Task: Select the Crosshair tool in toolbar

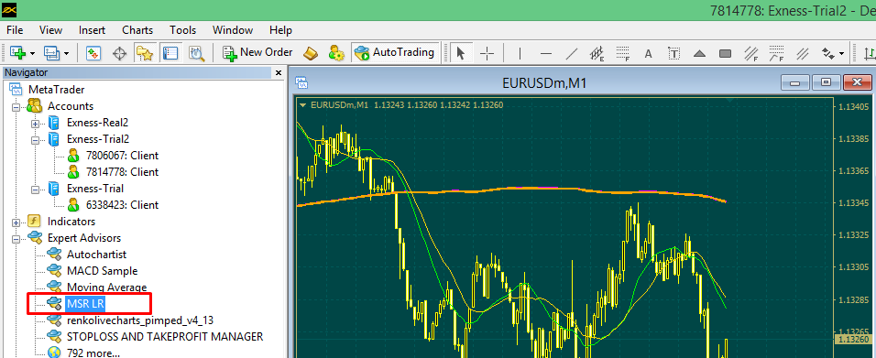Action: (x=487, y=53)
